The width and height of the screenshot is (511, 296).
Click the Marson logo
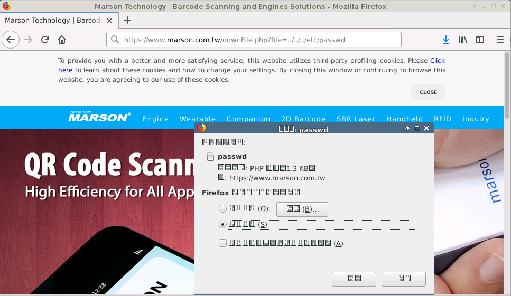(x=99, y=116)
